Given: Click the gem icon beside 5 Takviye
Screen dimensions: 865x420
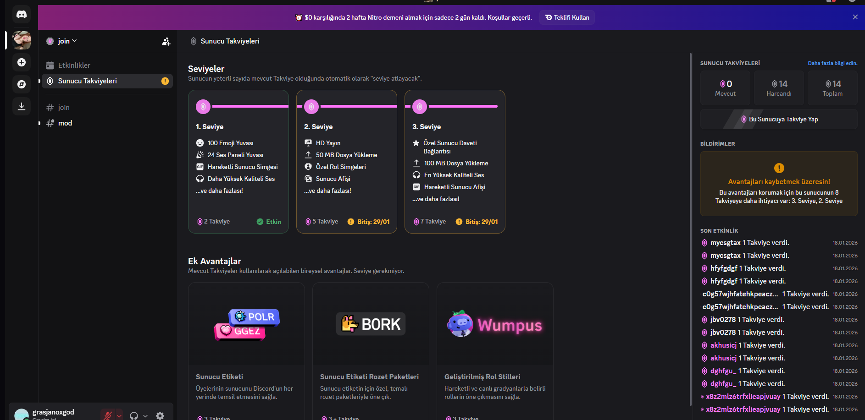Looking at the screenshot, I should pyautogui.click(x=308, y=222).
